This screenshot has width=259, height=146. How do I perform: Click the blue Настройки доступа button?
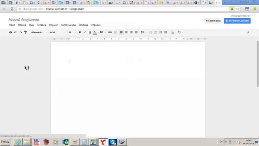tap(237, 21)
